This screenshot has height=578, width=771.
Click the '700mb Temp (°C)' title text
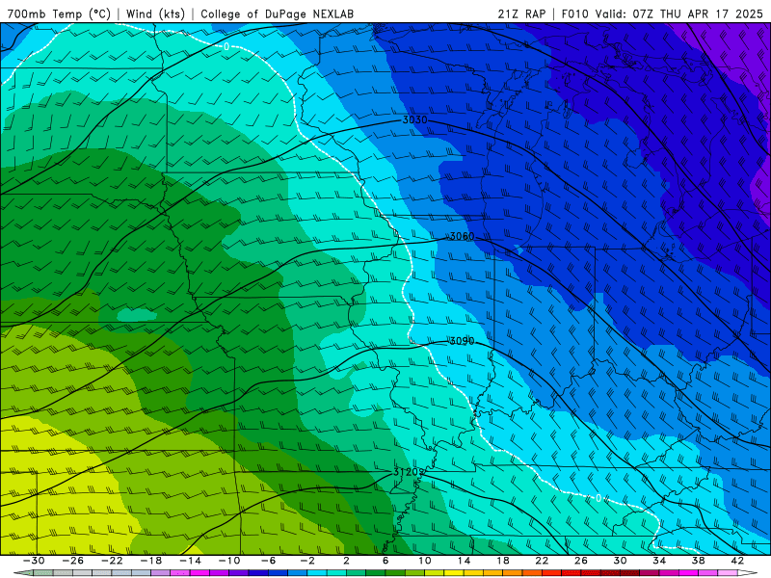[x=59, y=13]
